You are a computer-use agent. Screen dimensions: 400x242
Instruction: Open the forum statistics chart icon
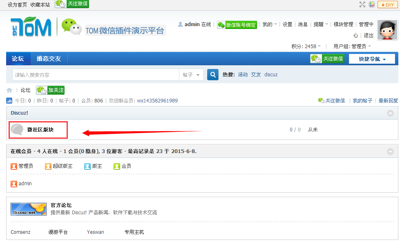(9, 100)
